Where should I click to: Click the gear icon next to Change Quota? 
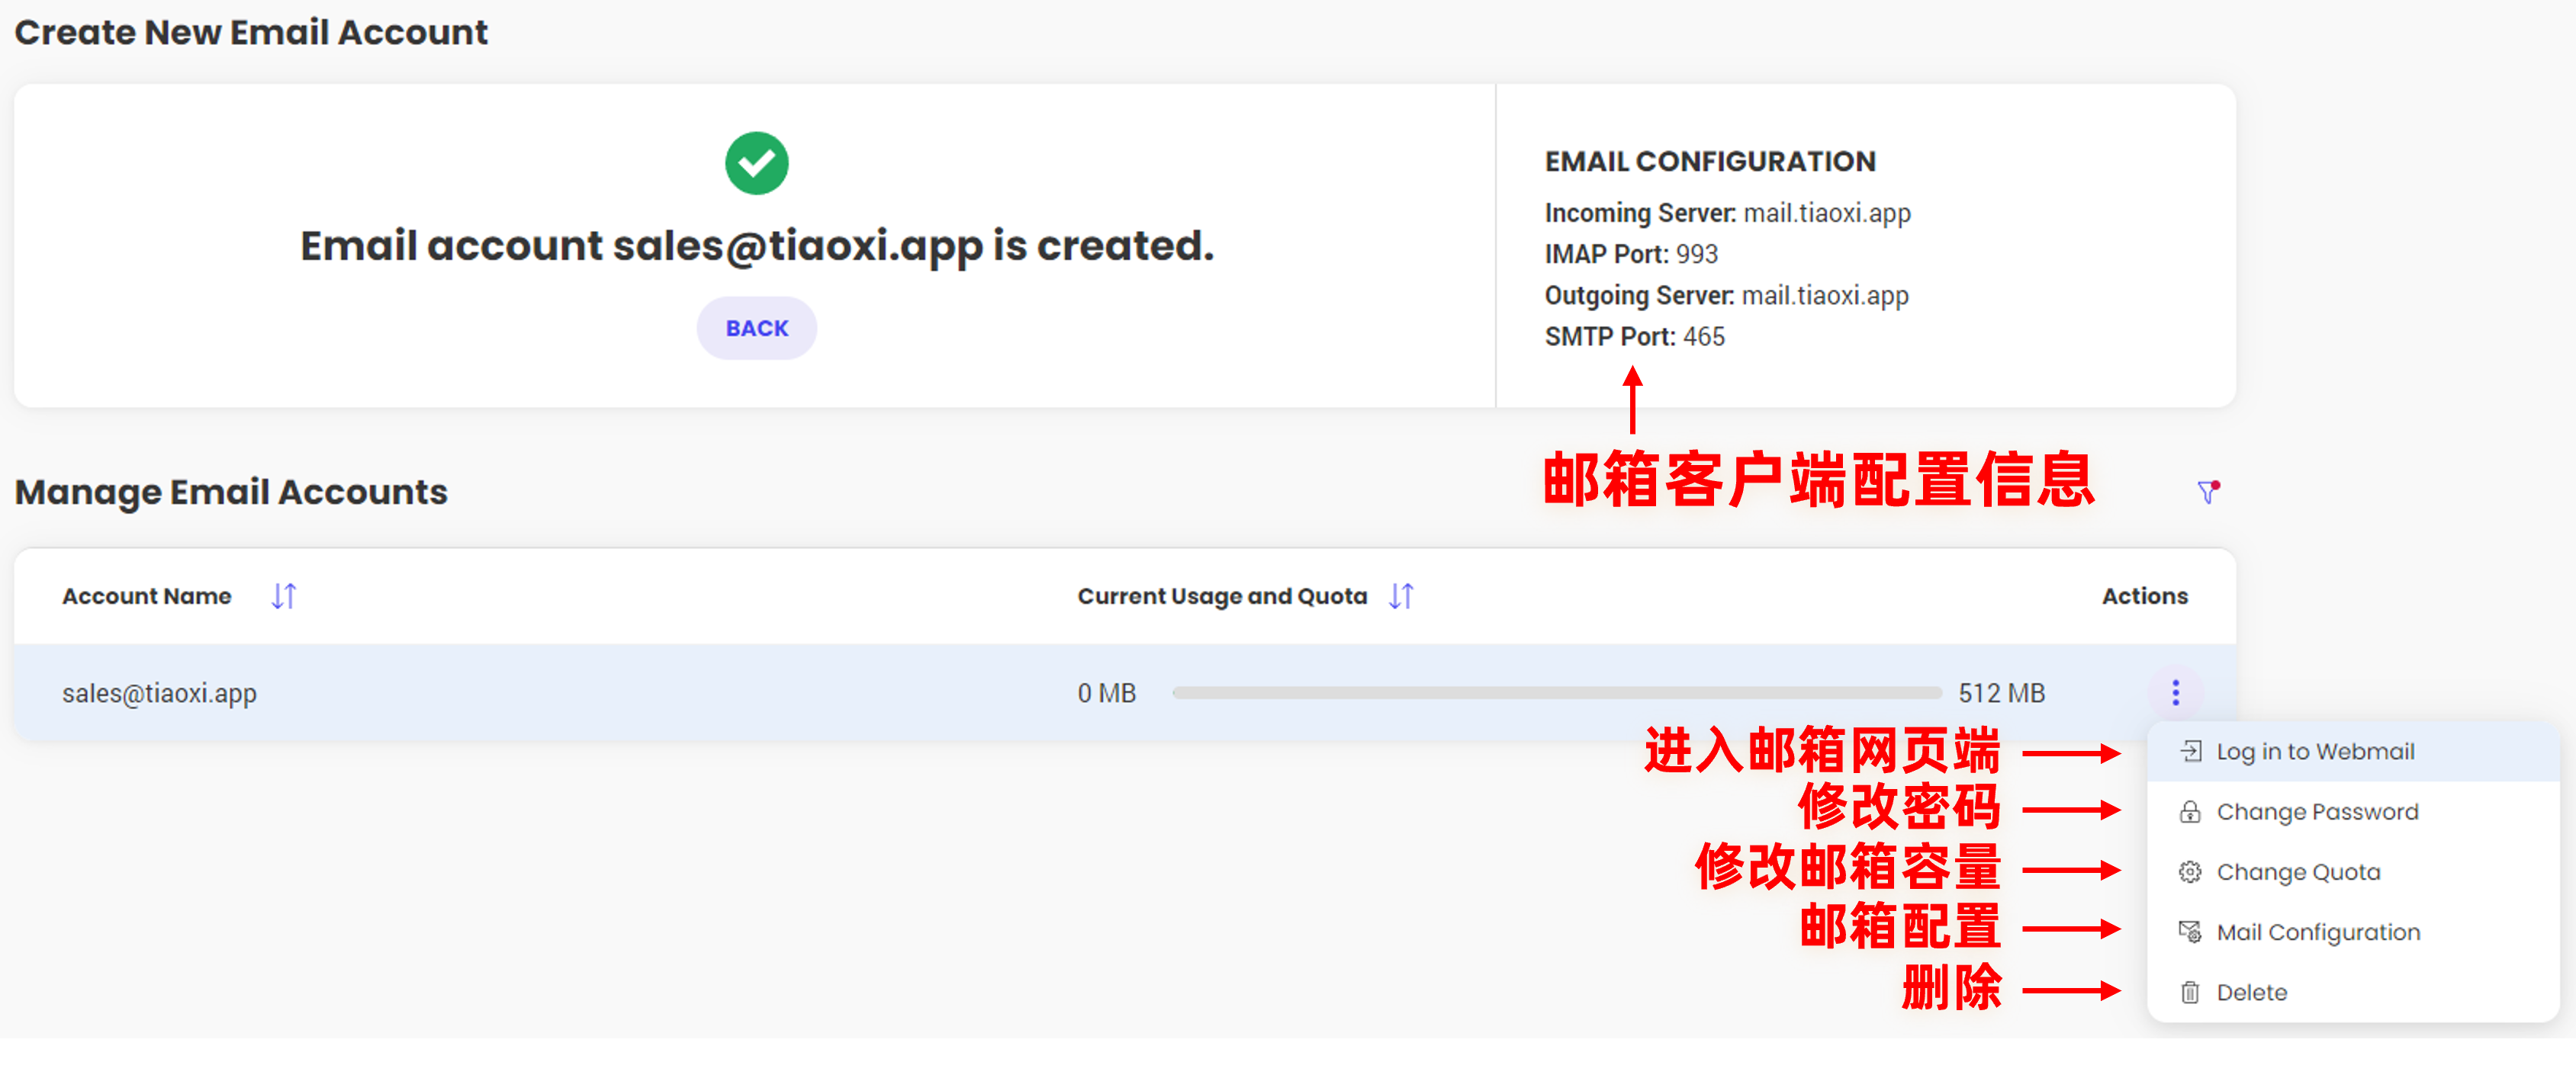point(2189,871)
